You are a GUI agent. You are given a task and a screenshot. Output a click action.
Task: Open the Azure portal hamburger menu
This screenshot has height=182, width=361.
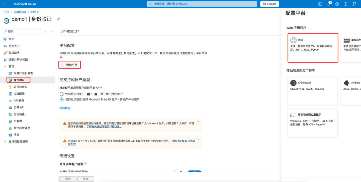pyautogui.click(x=5, y=4)
